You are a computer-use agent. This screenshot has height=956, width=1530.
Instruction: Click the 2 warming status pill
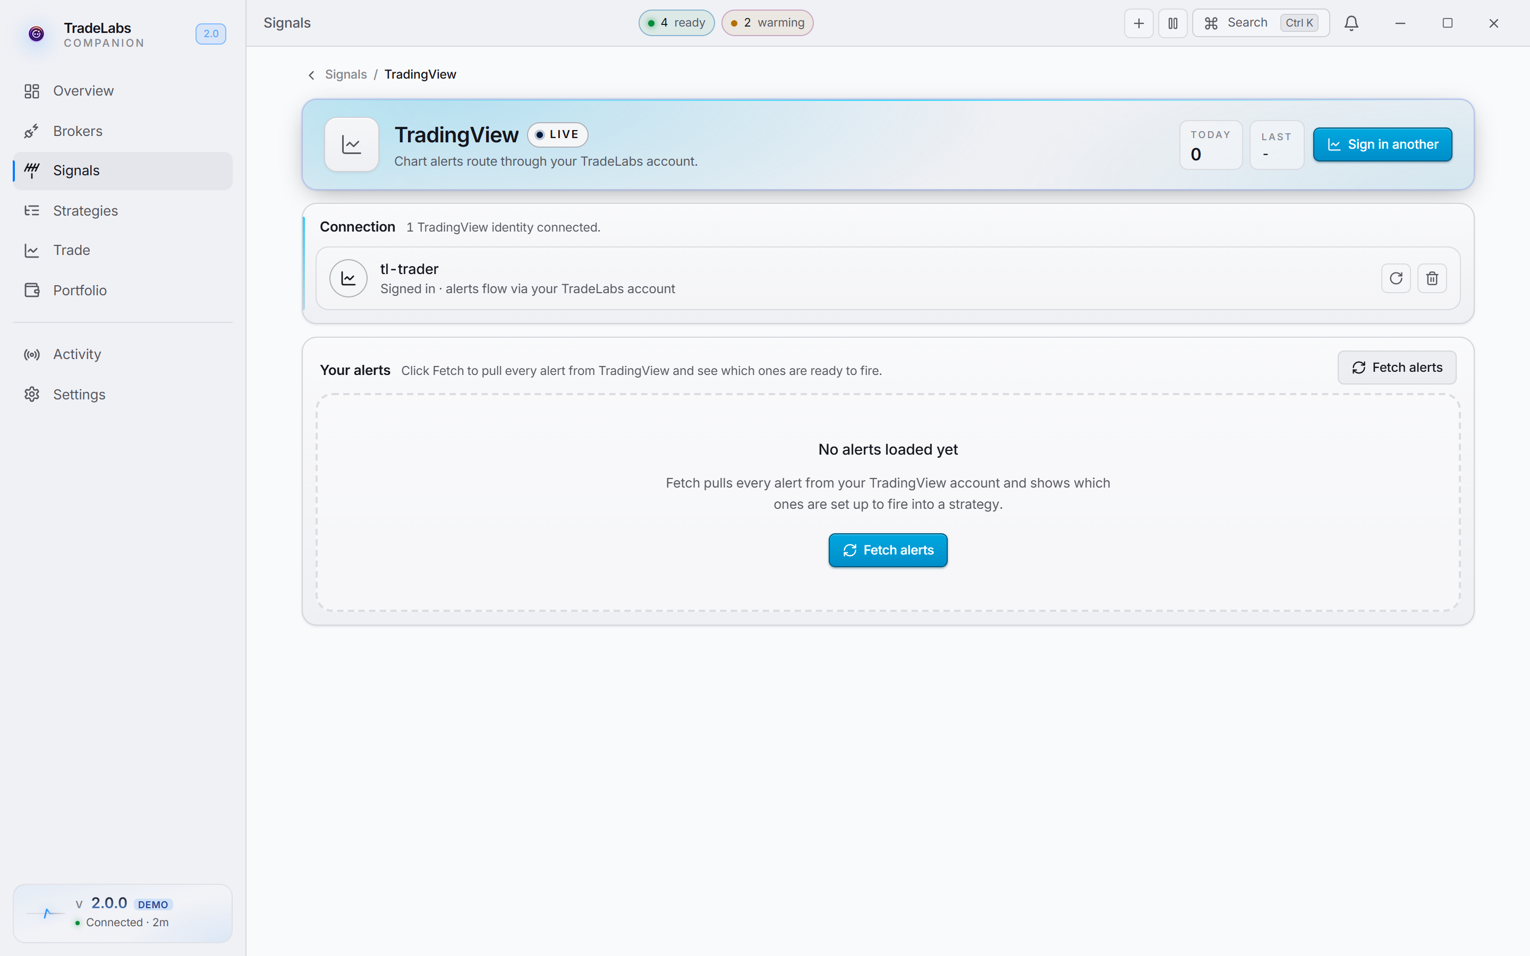767,23
